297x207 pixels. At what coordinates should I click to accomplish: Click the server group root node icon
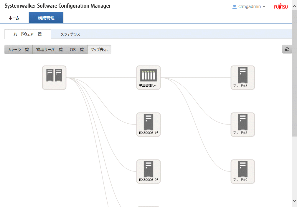pyautogui.click(x=54, y=78)
